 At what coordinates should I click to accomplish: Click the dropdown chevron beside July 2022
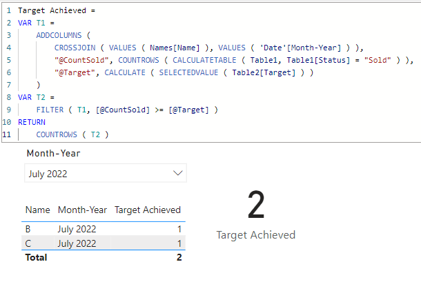[x=178, y=173]
